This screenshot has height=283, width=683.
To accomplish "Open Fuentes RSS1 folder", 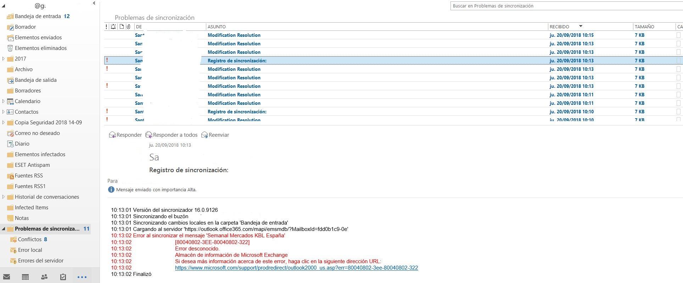I will [26, 186].
